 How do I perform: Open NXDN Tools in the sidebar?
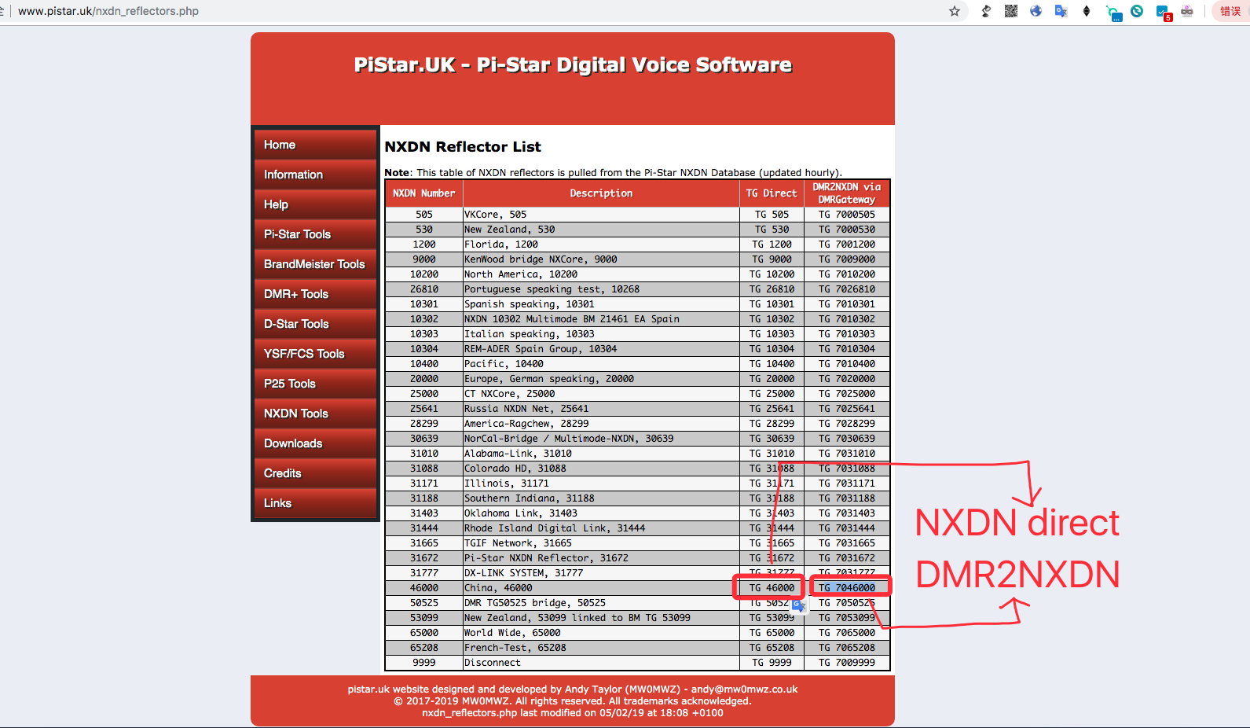tap(315, 414)
